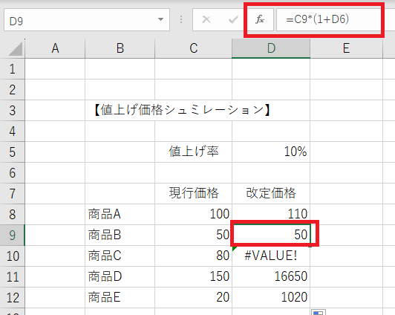This screenshot has width=395, height=315.
Task: Select row 7 header
Action: (x=13, y=194)
